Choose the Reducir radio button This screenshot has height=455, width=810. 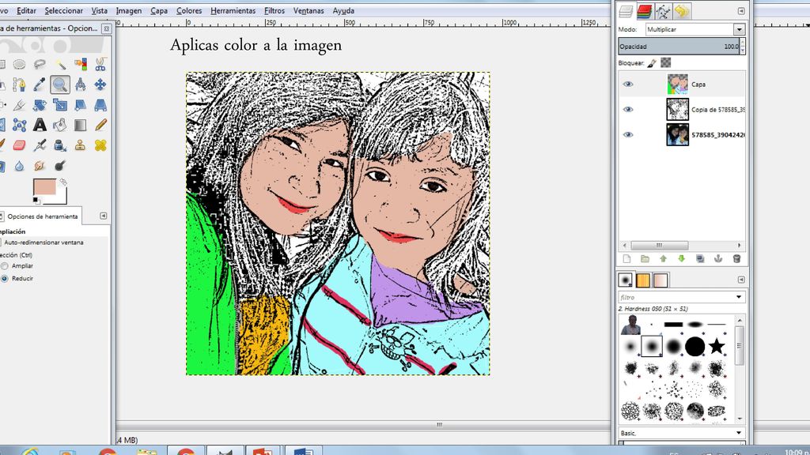coord(4,279)
